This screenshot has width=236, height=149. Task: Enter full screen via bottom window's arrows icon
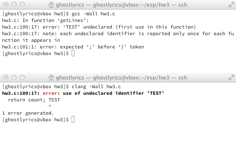point(231,78)
